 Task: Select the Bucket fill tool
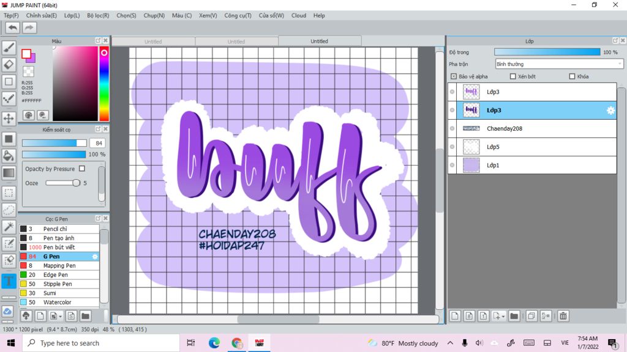tap(9, 156)
